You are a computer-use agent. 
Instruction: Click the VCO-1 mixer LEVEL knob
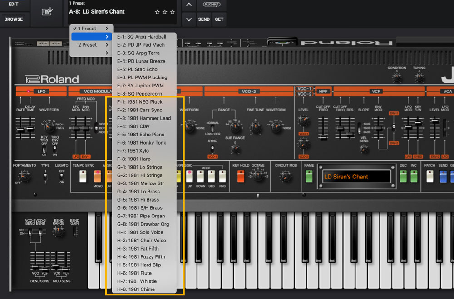(303, 121)
